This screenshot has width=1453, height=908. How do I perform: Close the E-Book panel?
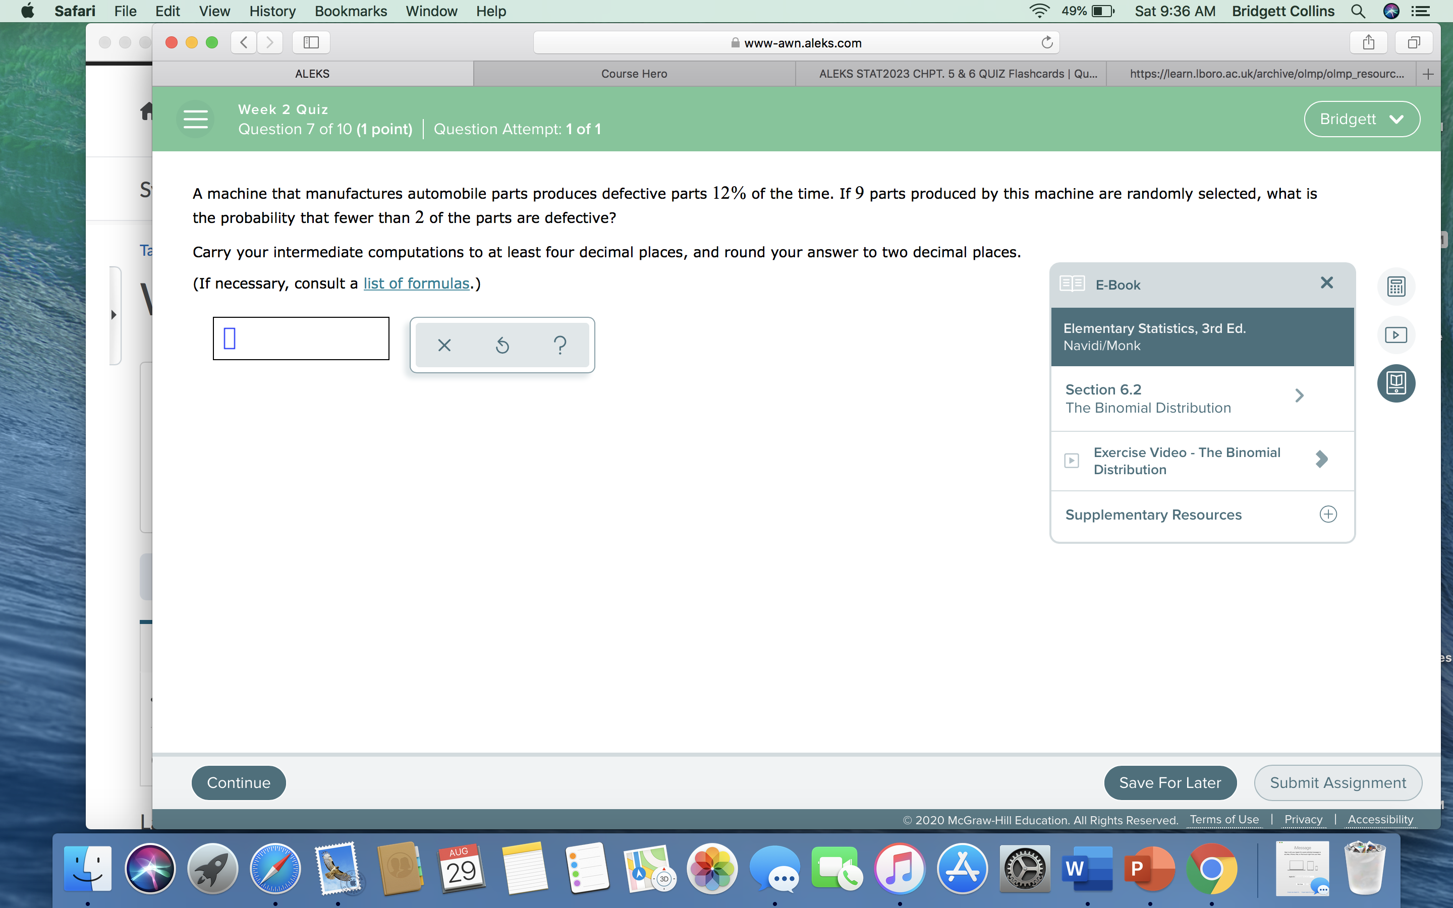(1325, 282)
